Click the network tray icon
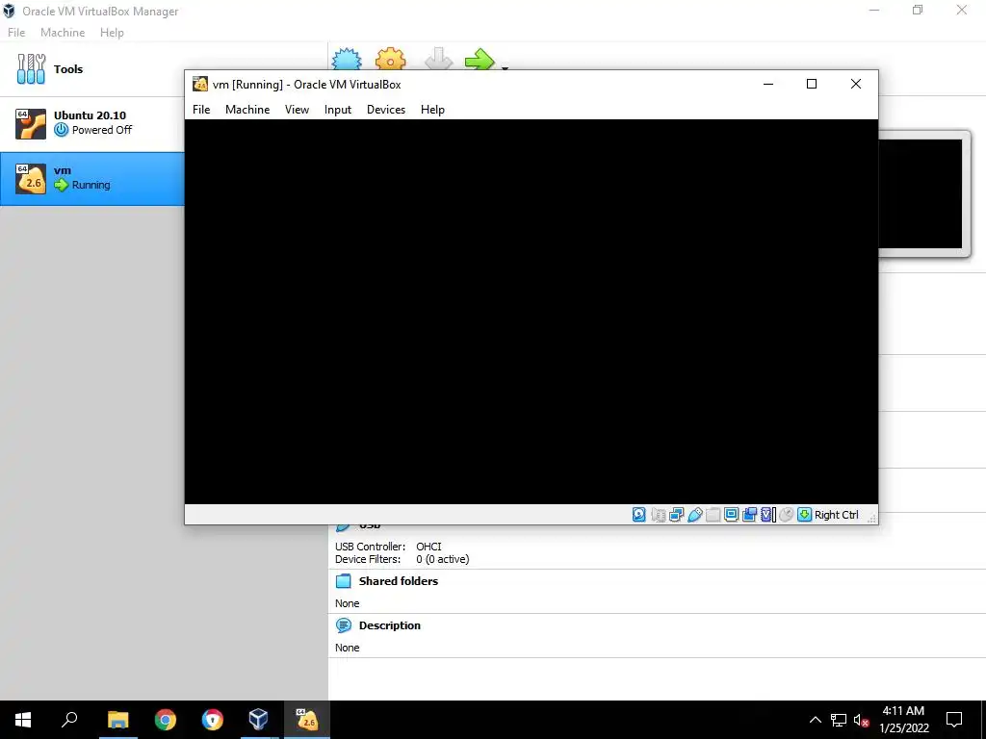The width and height of the screenshot is (986, 739). (x=839, y=720)
